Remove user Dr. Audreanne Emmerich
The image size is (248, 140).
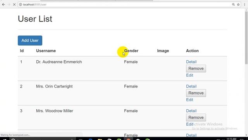pos(196,68)
